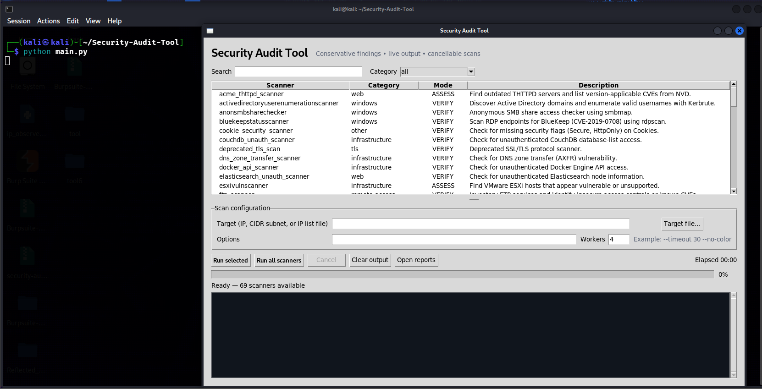Open the View menu in the terminal

(93, 21)
